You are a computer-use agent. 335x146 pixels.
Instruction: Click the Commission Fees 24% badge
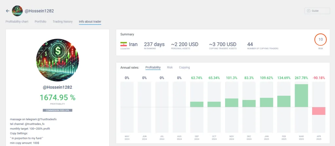[57, 110]
